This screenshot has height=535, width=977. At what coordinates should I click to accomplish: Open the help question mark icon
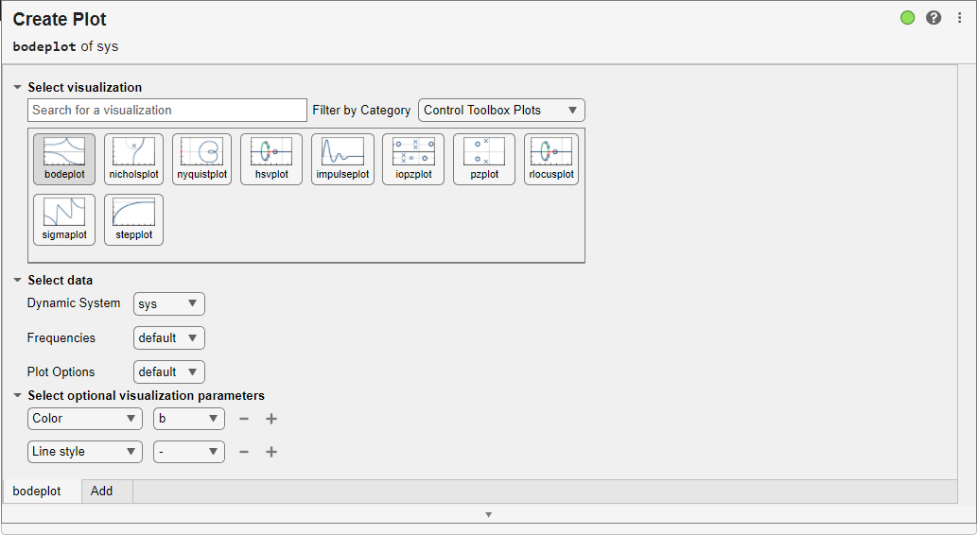pyautogui.click(x=933, y=17)
